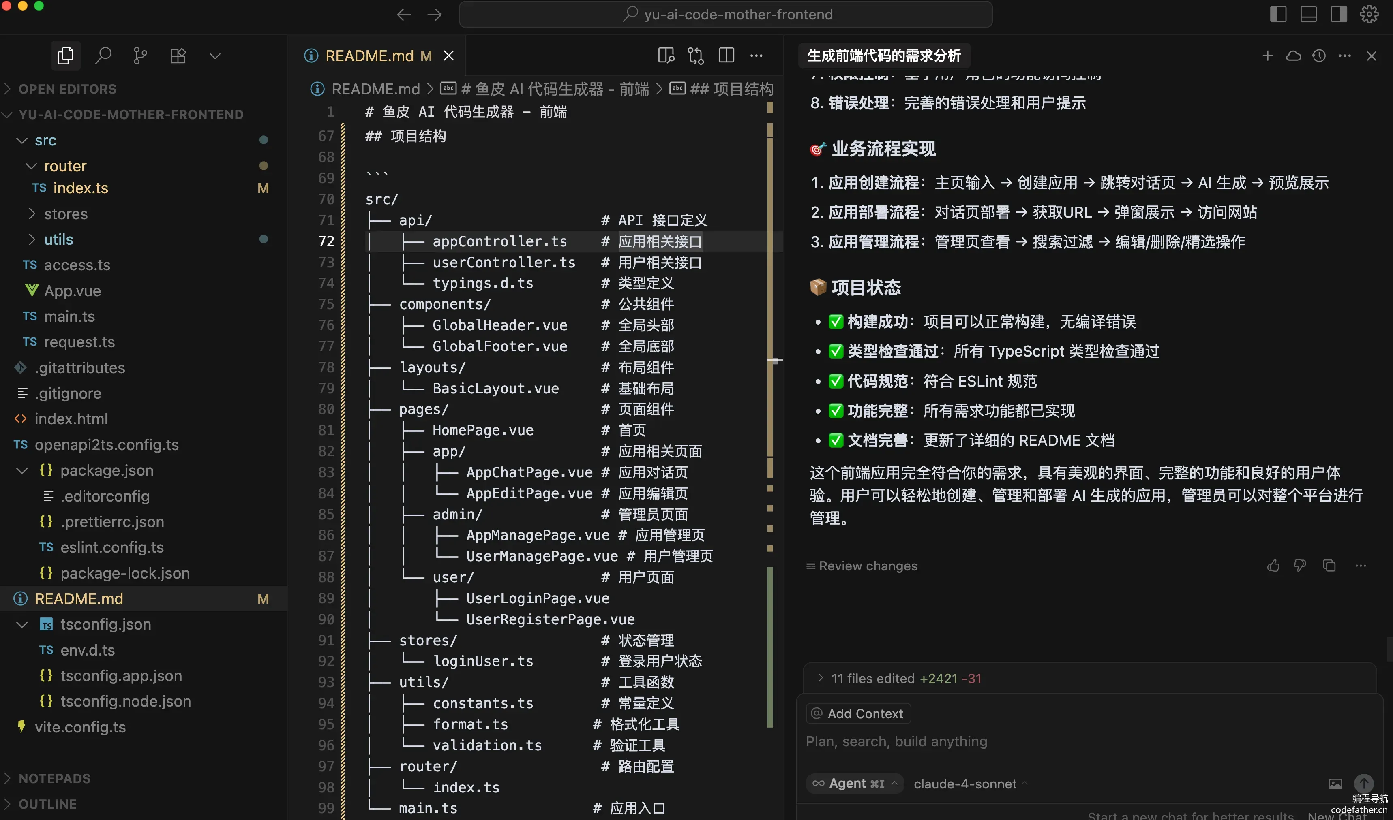Open settings gear in title bar
Screen dimensions: 1393x820
(x=1369, y=14)
